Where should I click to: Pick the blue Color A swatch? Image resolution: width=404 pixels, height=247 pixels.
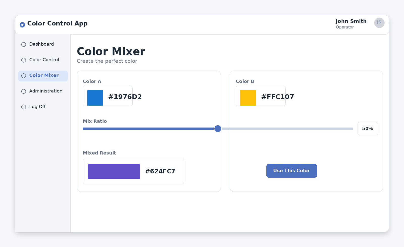point(95,98)
